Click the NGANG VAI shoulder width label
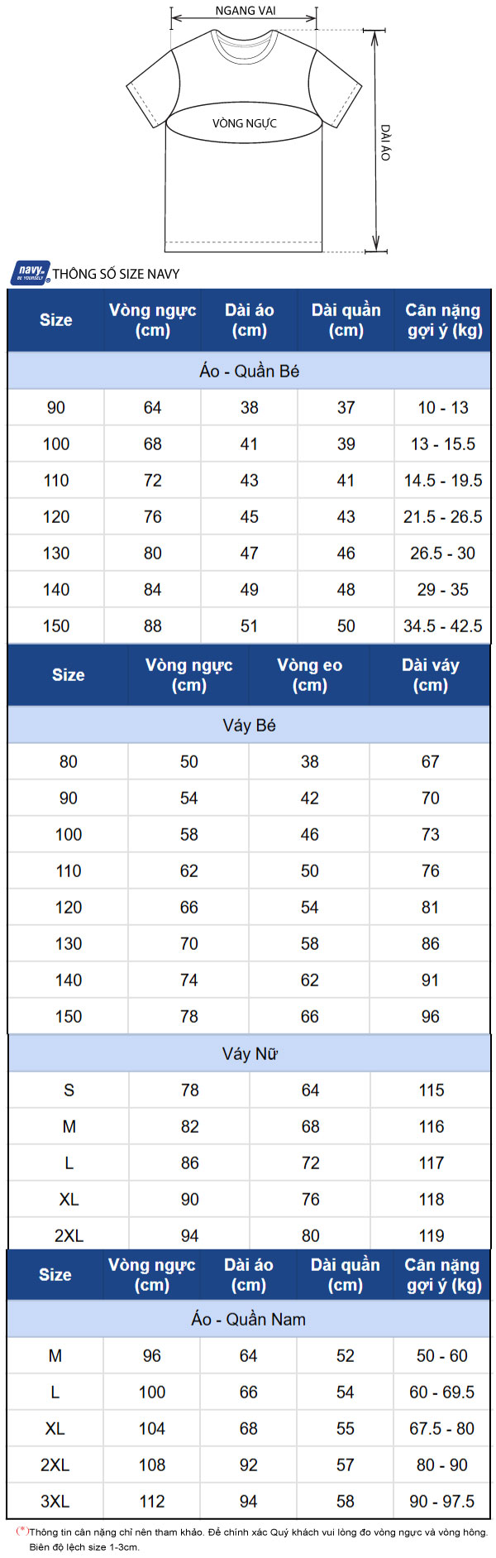496x1558 pixels. point(246,11)
